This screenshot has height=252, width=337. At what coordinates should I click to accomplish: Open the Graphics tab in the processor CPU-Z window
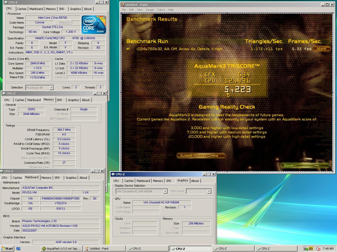(76, 9)
